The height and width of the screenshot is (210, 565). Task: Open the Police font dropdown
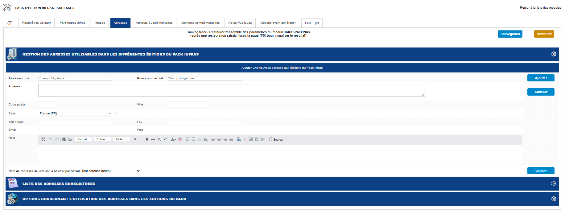[x=102, y=139]
